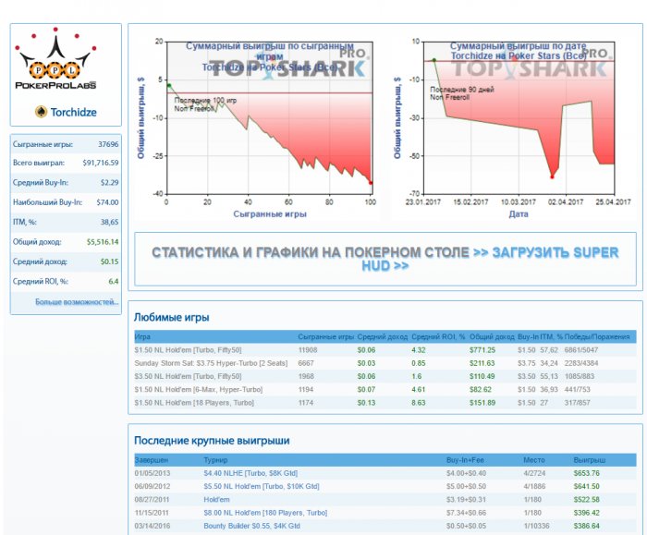Open $8.00 NL Hold'em [180 Players, Turbo] link
This screenshot has height=535, width=647.
[265, 513]
